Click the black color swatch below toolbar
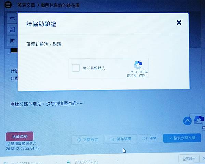 point(14,50)
